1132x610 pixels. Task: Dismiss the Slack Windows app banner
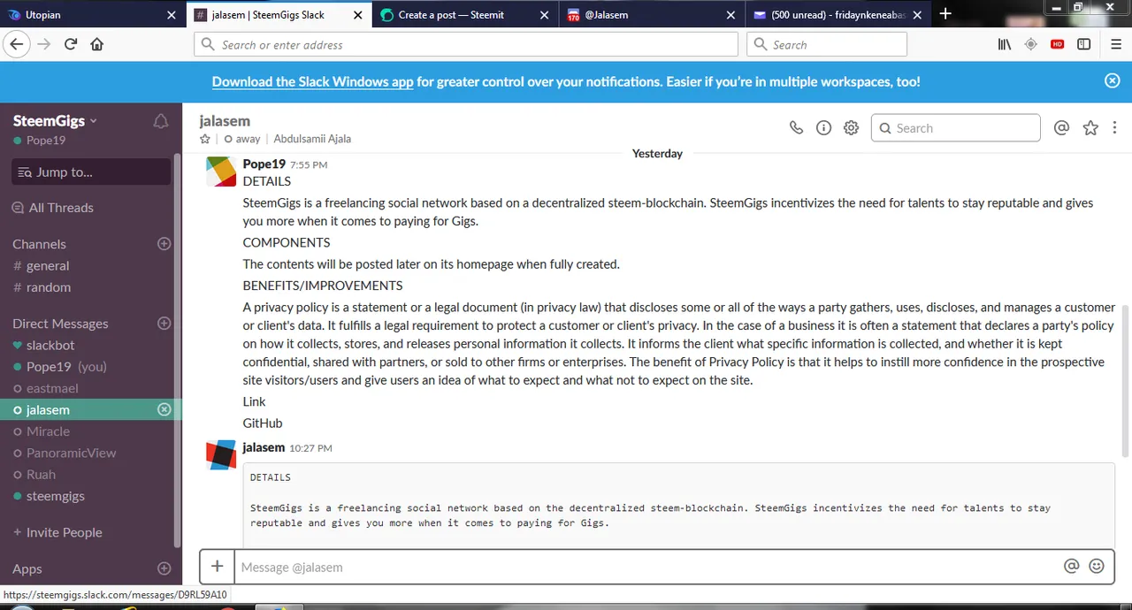1113,80
